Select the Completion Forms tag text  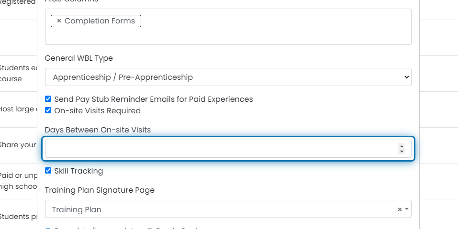(x=100, y=21)
